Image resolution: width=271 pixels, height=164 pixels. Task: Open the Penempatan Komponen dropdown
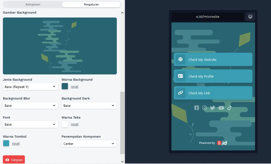[89, 144]
